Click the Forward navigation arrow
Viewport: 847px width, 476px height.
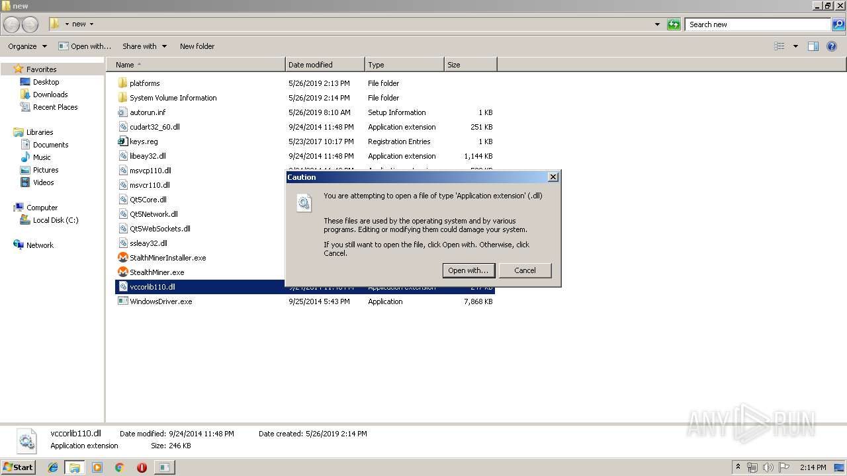[30, 24]
